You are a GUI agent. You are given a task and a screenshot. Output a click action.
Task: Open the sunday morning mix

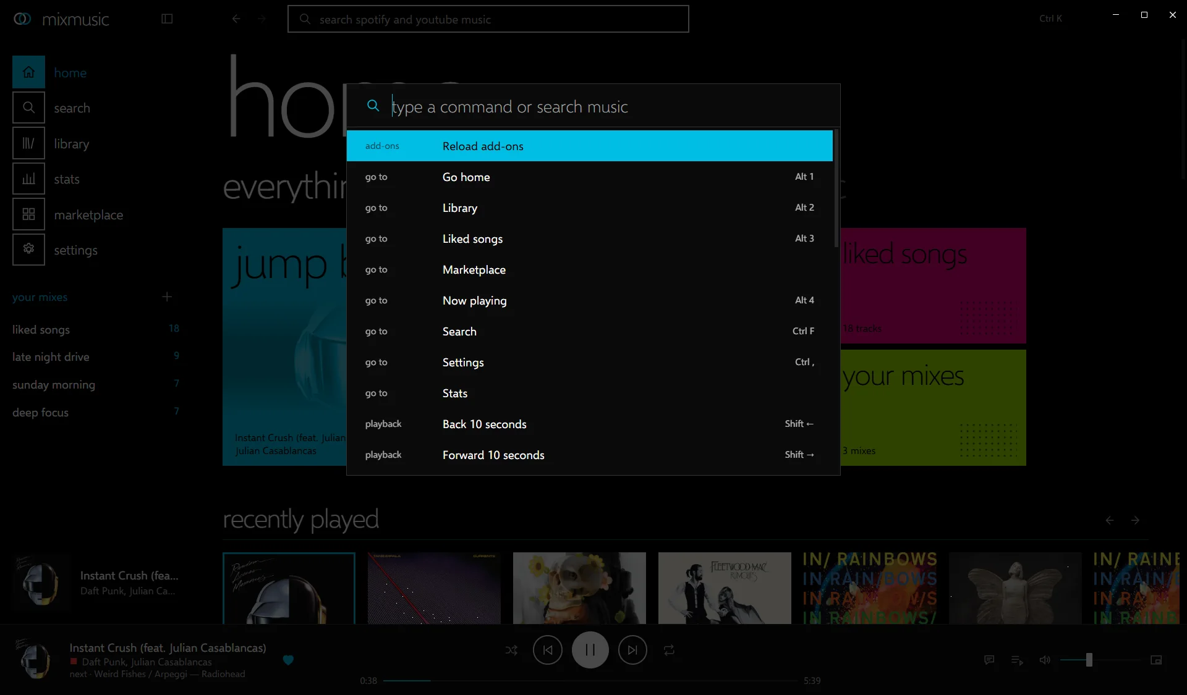96,384
